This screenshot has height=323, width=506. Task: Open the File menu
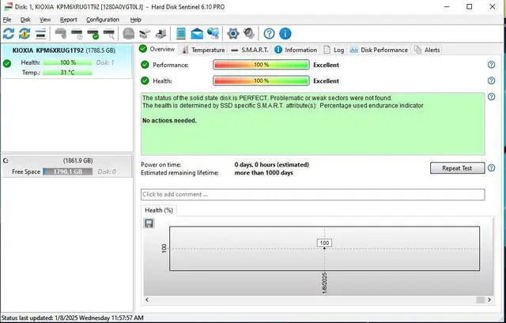7,20
